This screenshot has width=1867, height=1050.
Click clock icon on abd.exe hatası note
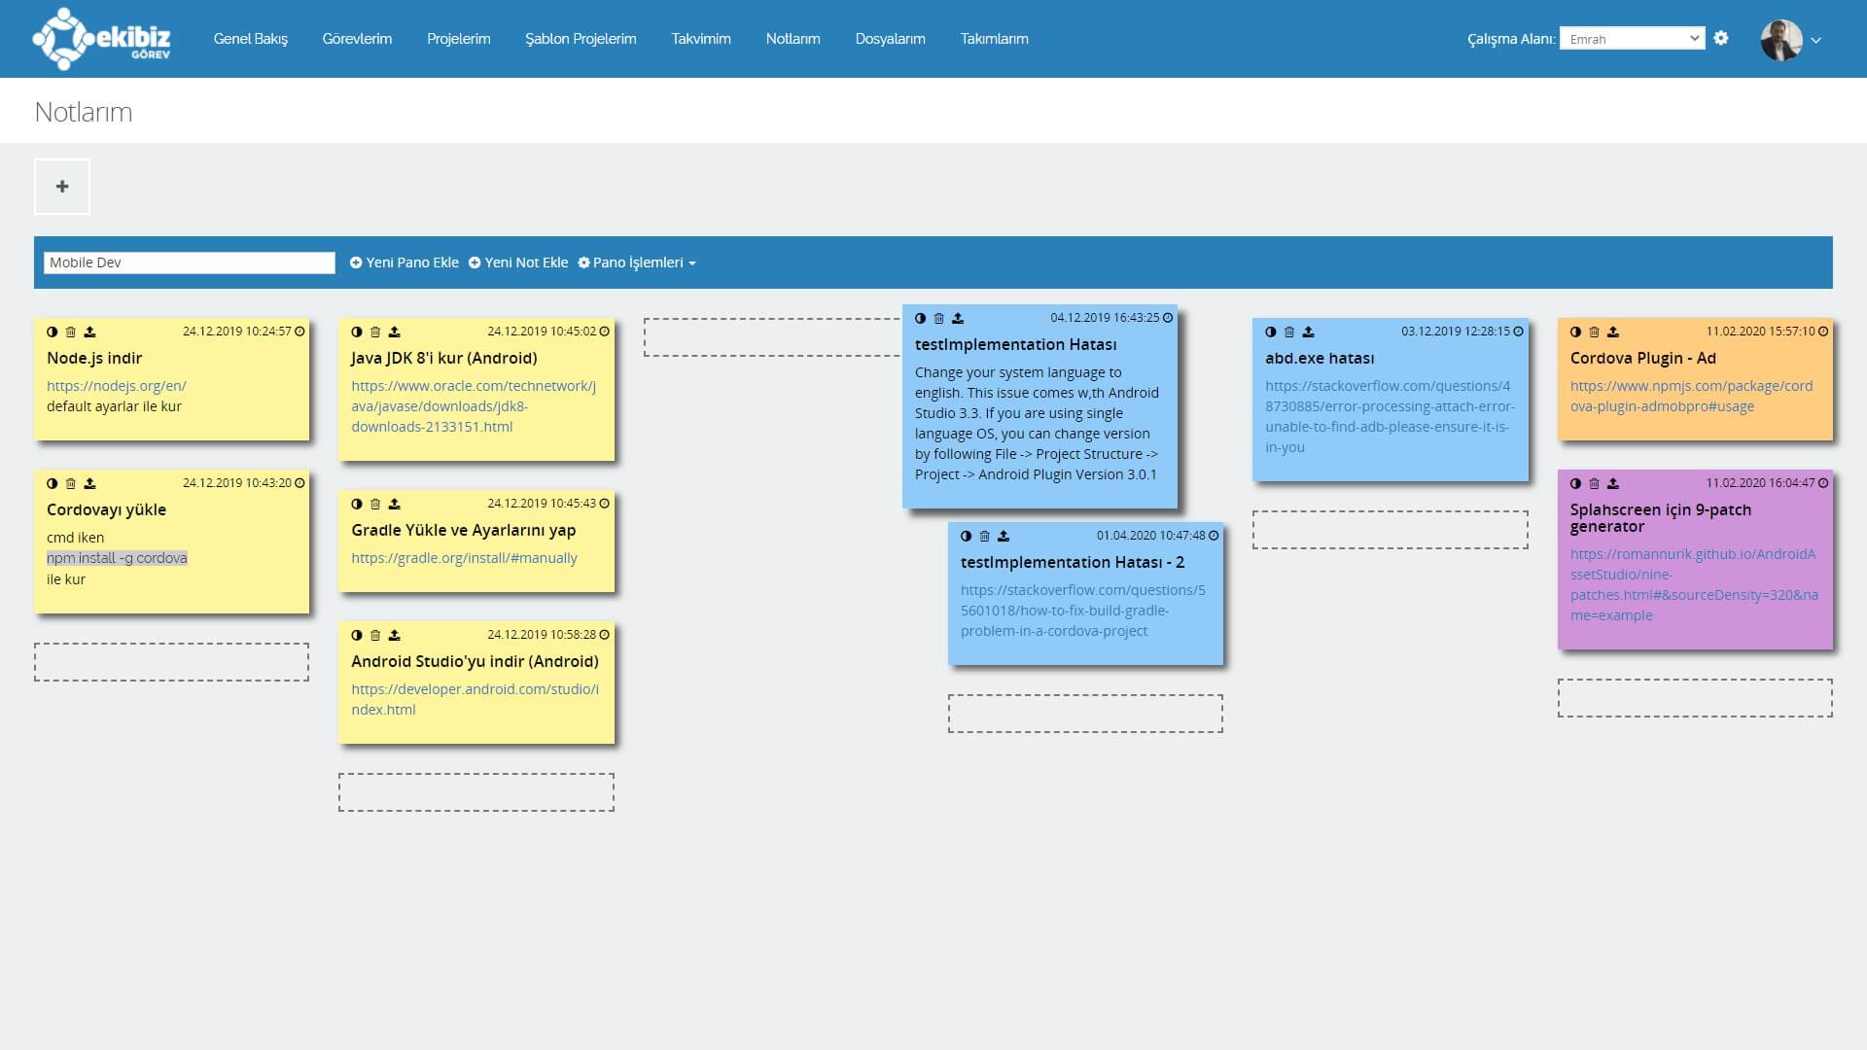pyautogui.click(x=1518, y=332)
